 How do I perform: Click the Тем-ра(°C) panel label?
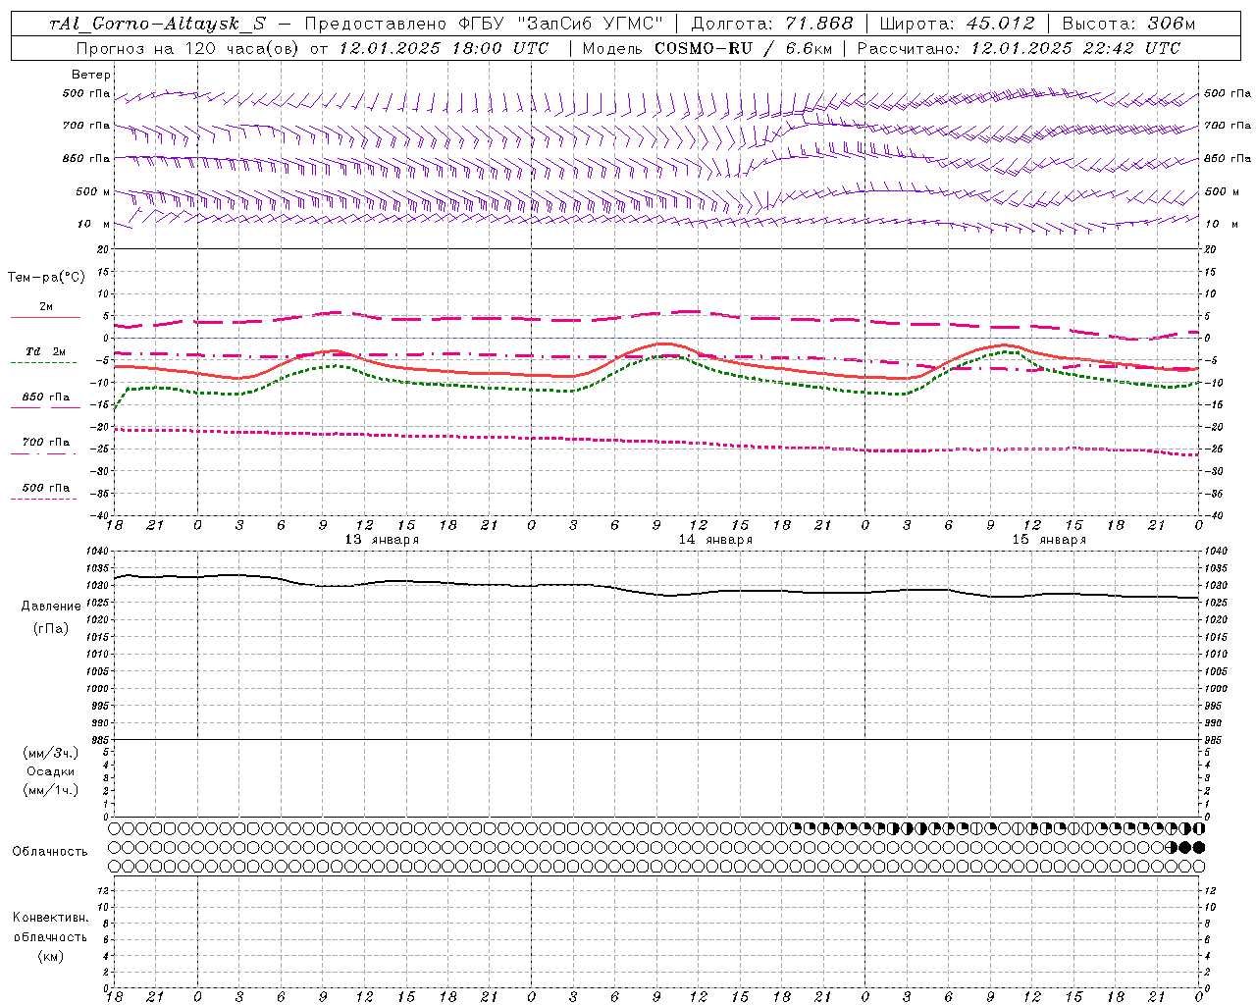[x=46, y=278]
